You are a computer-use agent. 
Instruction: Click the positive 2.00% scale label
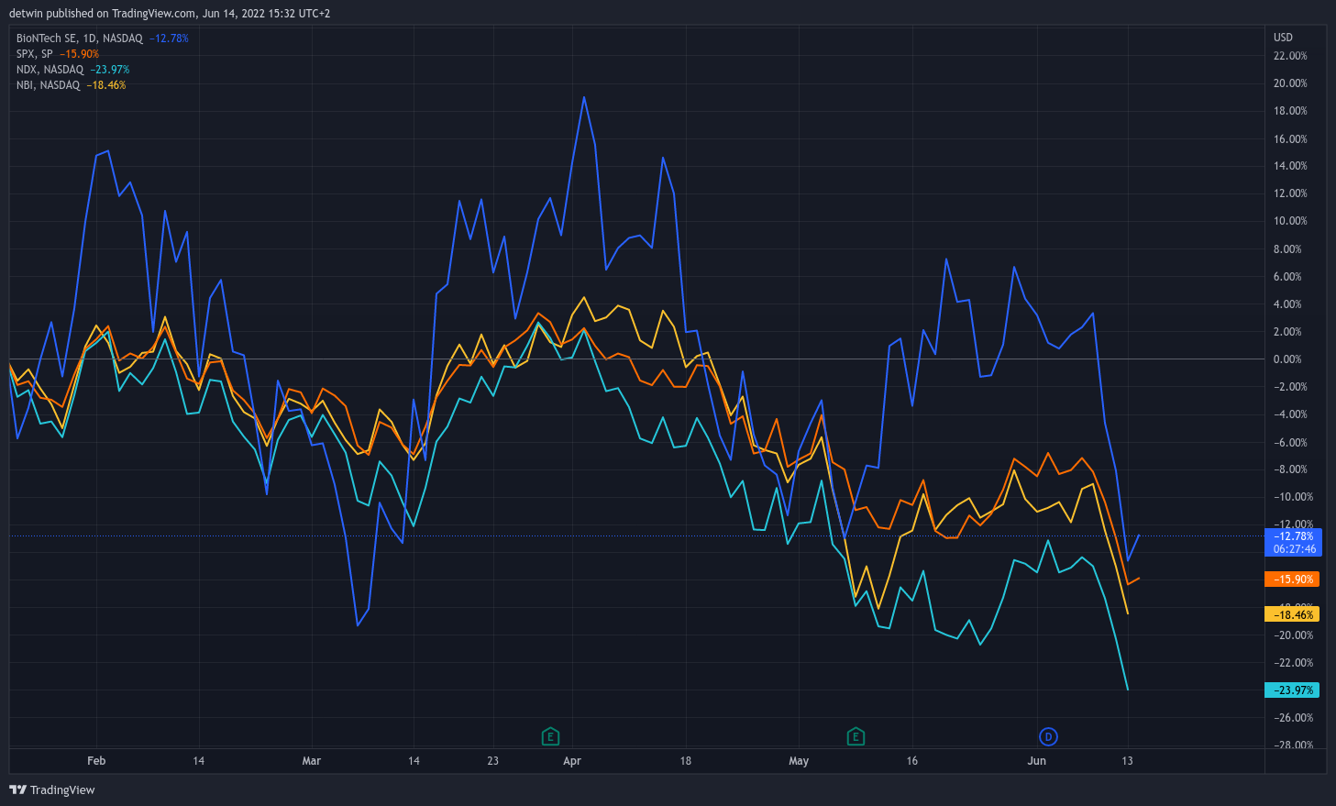click(1287, 332)
